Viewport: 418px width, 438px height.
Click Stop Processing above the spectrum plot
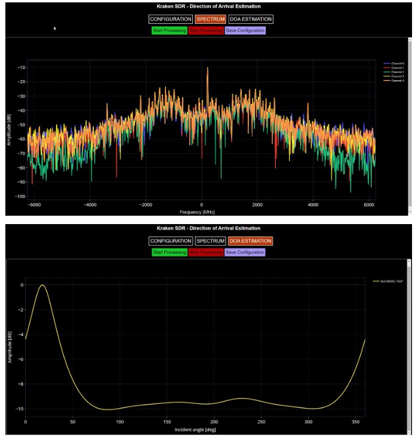tap(206, 30)
